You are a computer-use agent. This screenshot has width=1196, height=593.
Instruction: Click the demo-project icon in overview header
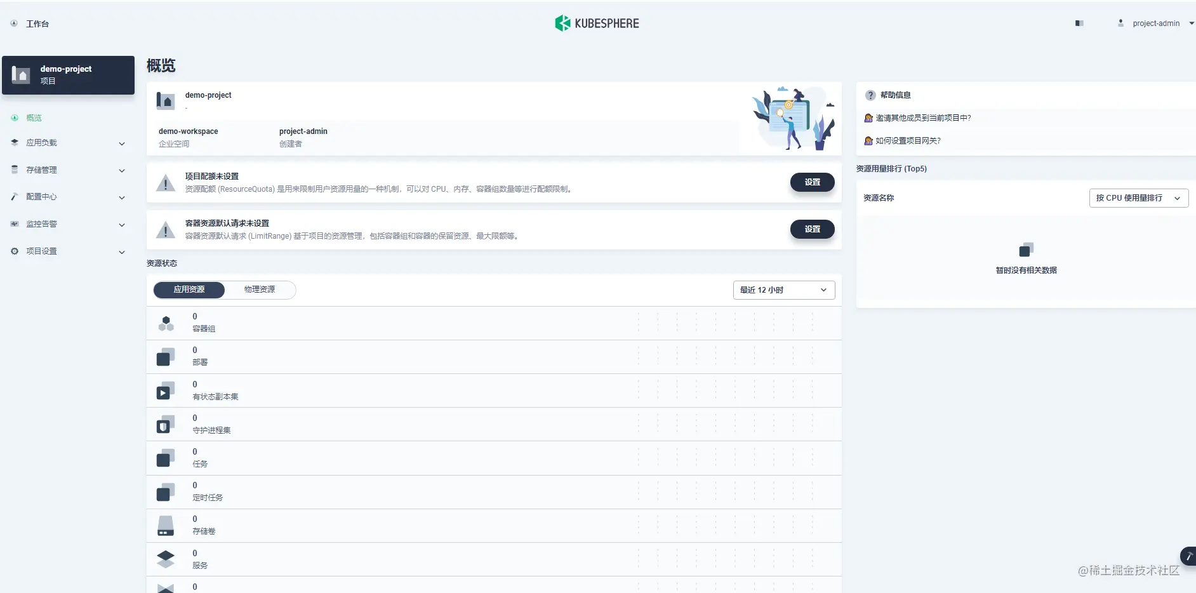click(166, 101)
